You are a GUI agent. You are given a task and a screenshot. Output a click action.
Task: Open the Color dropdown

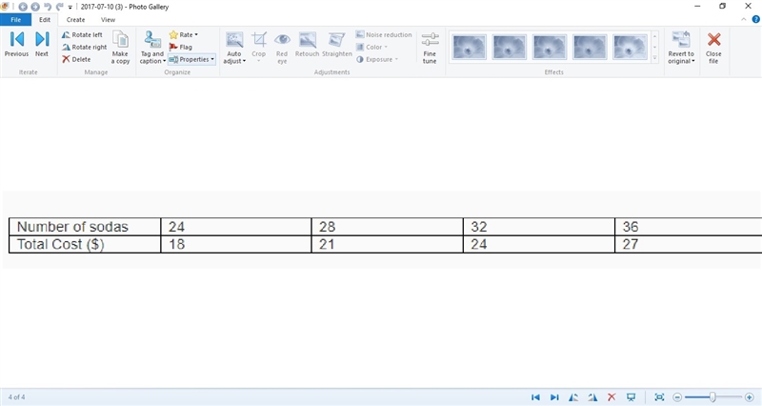(x=372, y=47)
